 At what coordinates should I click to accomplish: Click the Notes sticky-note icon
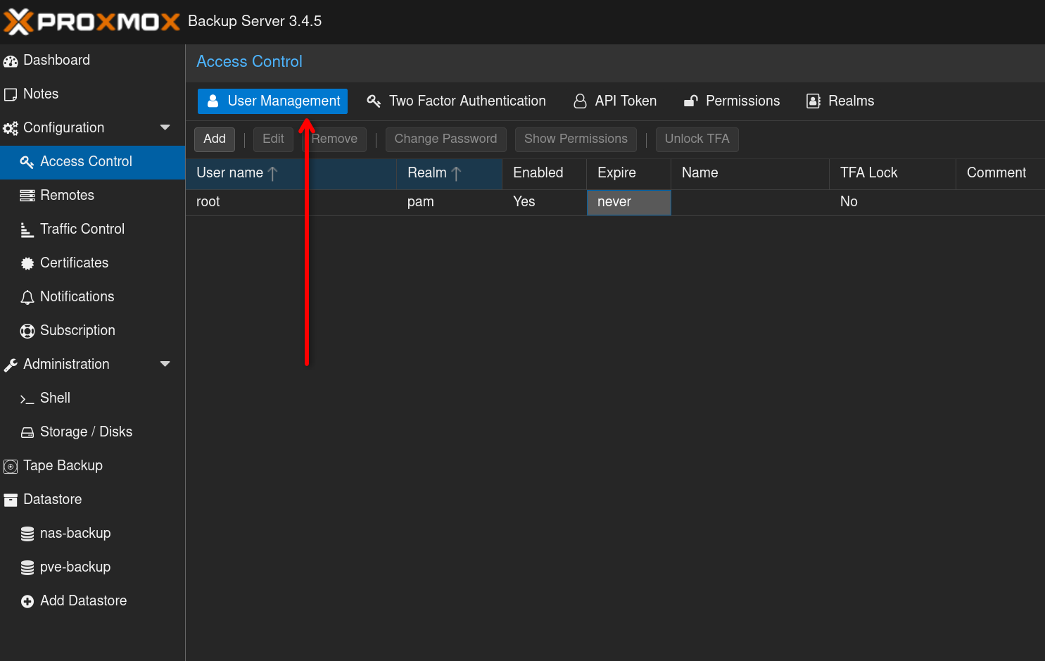(11, 94)
